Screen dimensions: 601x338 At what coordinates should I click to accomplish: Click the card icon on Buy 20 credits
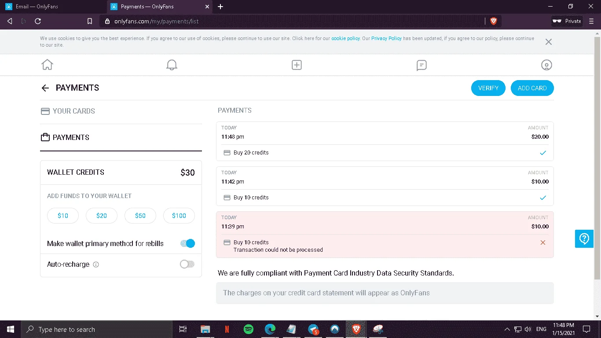[x=227, y=153]
